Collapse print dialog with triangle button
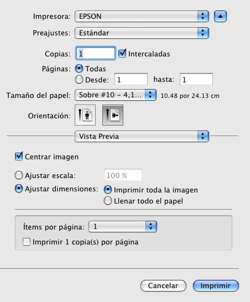The image size is (250, 302). coord(220,17)
